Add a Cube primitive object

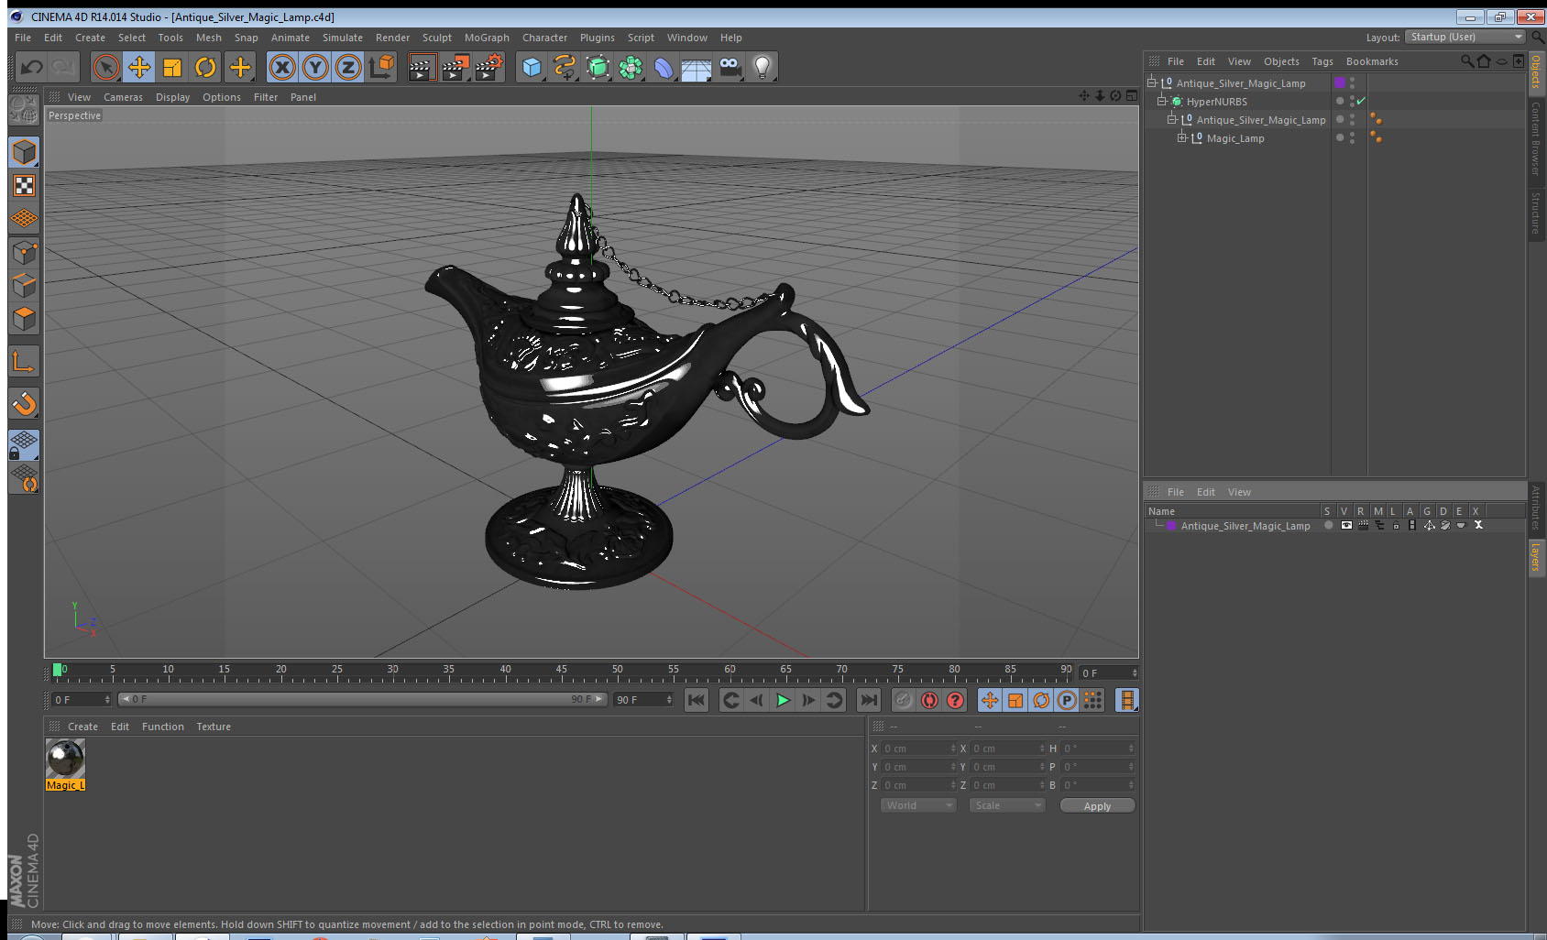click(x=532, y=67)
